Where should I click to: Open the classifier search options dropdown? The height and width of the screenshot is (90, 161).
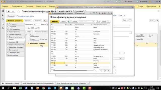[x=98, y=21]
